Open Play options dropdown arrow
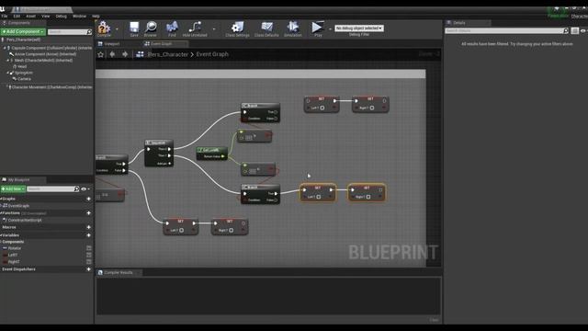 click(x=330, y=29)
